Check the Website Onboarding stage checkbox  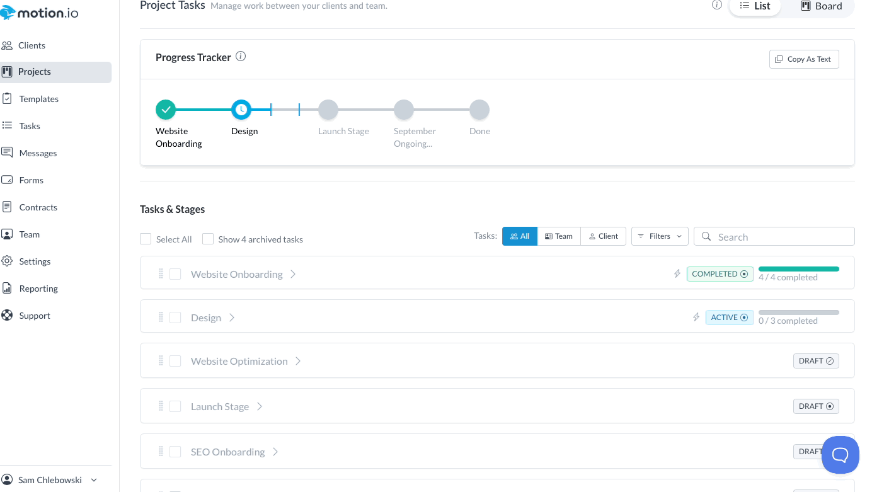pos(175,274)
